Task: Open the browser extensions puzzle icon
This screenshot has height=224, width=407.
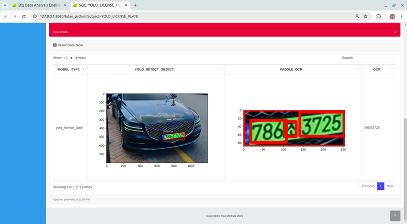Action: tap(378, 16)
